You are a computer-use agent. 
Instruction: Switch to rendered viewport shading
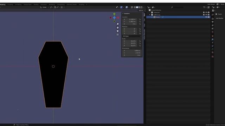coord(141,7)
